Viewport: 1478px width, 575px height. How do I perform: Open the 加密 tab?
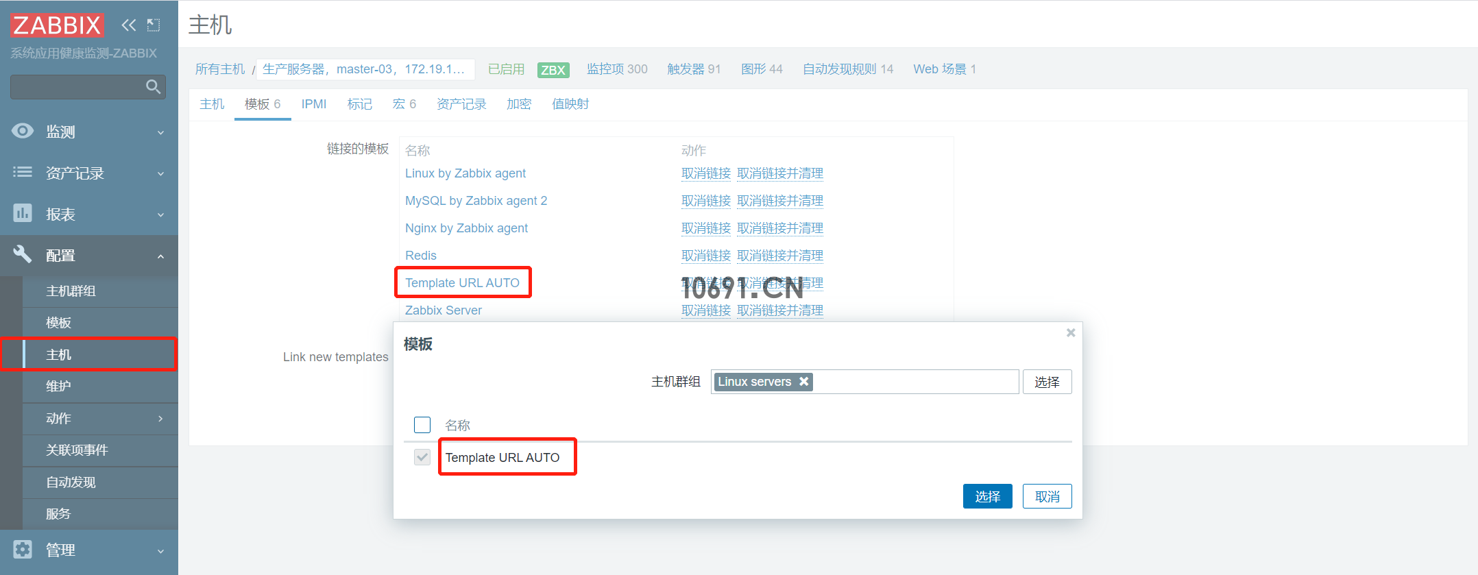519,104
